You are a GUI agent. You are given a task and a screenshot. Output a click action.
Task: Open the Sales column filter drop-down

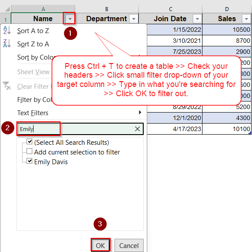pyautogui.click(x=246, y=19)
